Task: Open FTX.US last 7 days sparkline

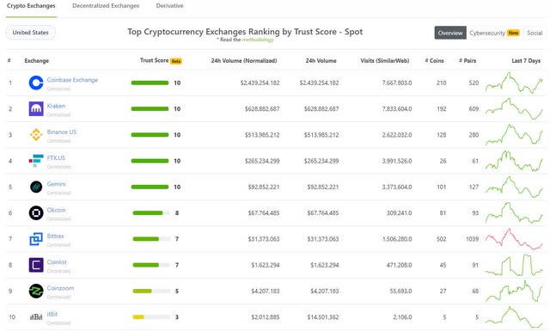Action: 514,161
